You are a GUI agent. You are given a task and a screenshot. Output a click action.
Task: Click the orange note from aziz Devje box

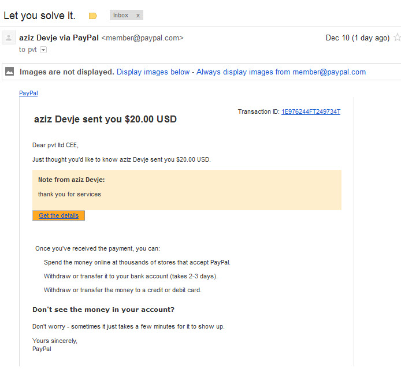(187, 190)
